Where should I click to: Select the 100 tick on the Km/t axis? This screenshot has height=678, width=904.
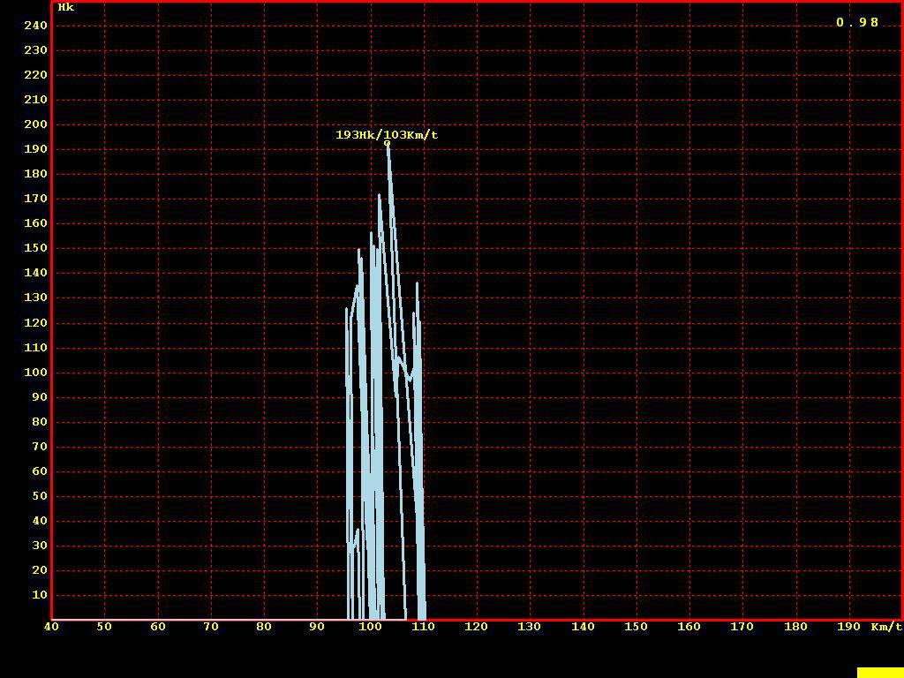[370, 627]
